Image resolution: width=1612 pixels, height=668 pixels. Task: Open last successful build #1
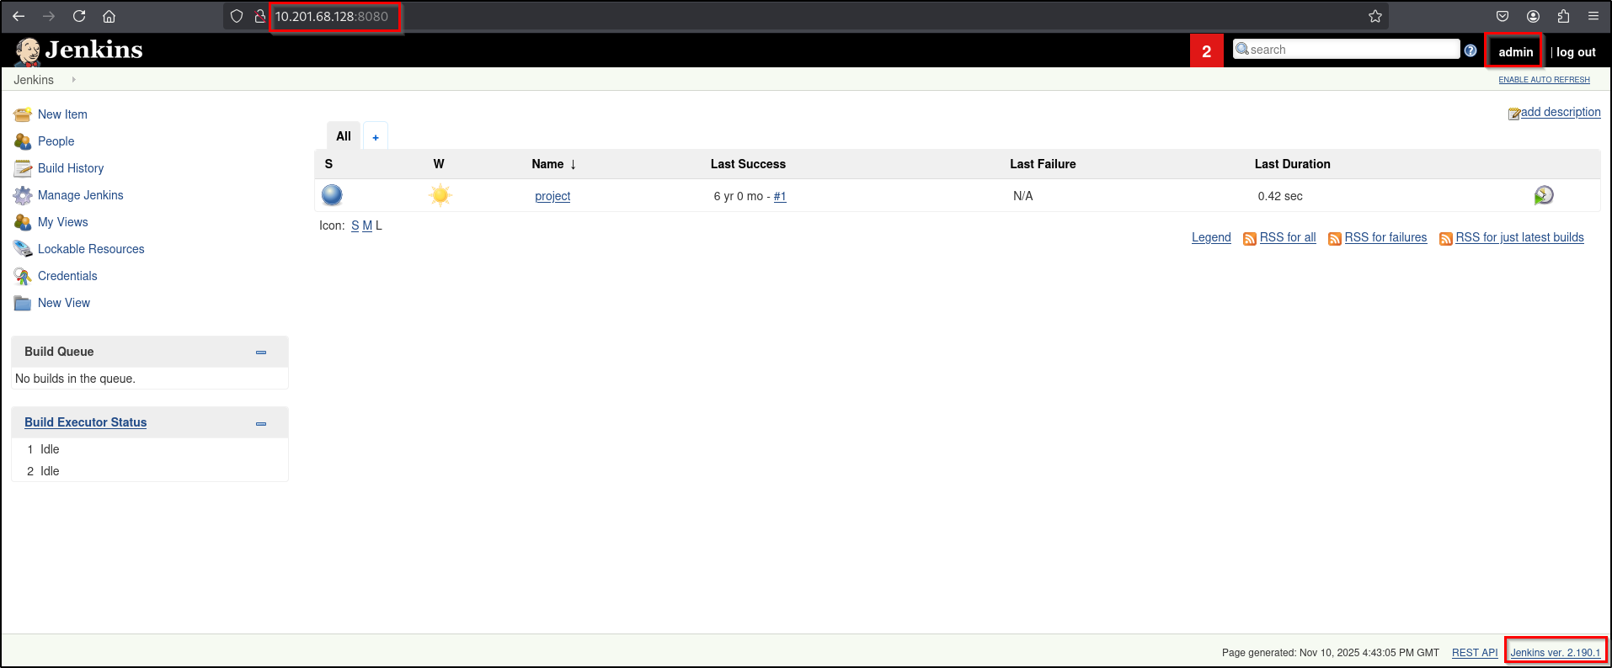point(780,196)
